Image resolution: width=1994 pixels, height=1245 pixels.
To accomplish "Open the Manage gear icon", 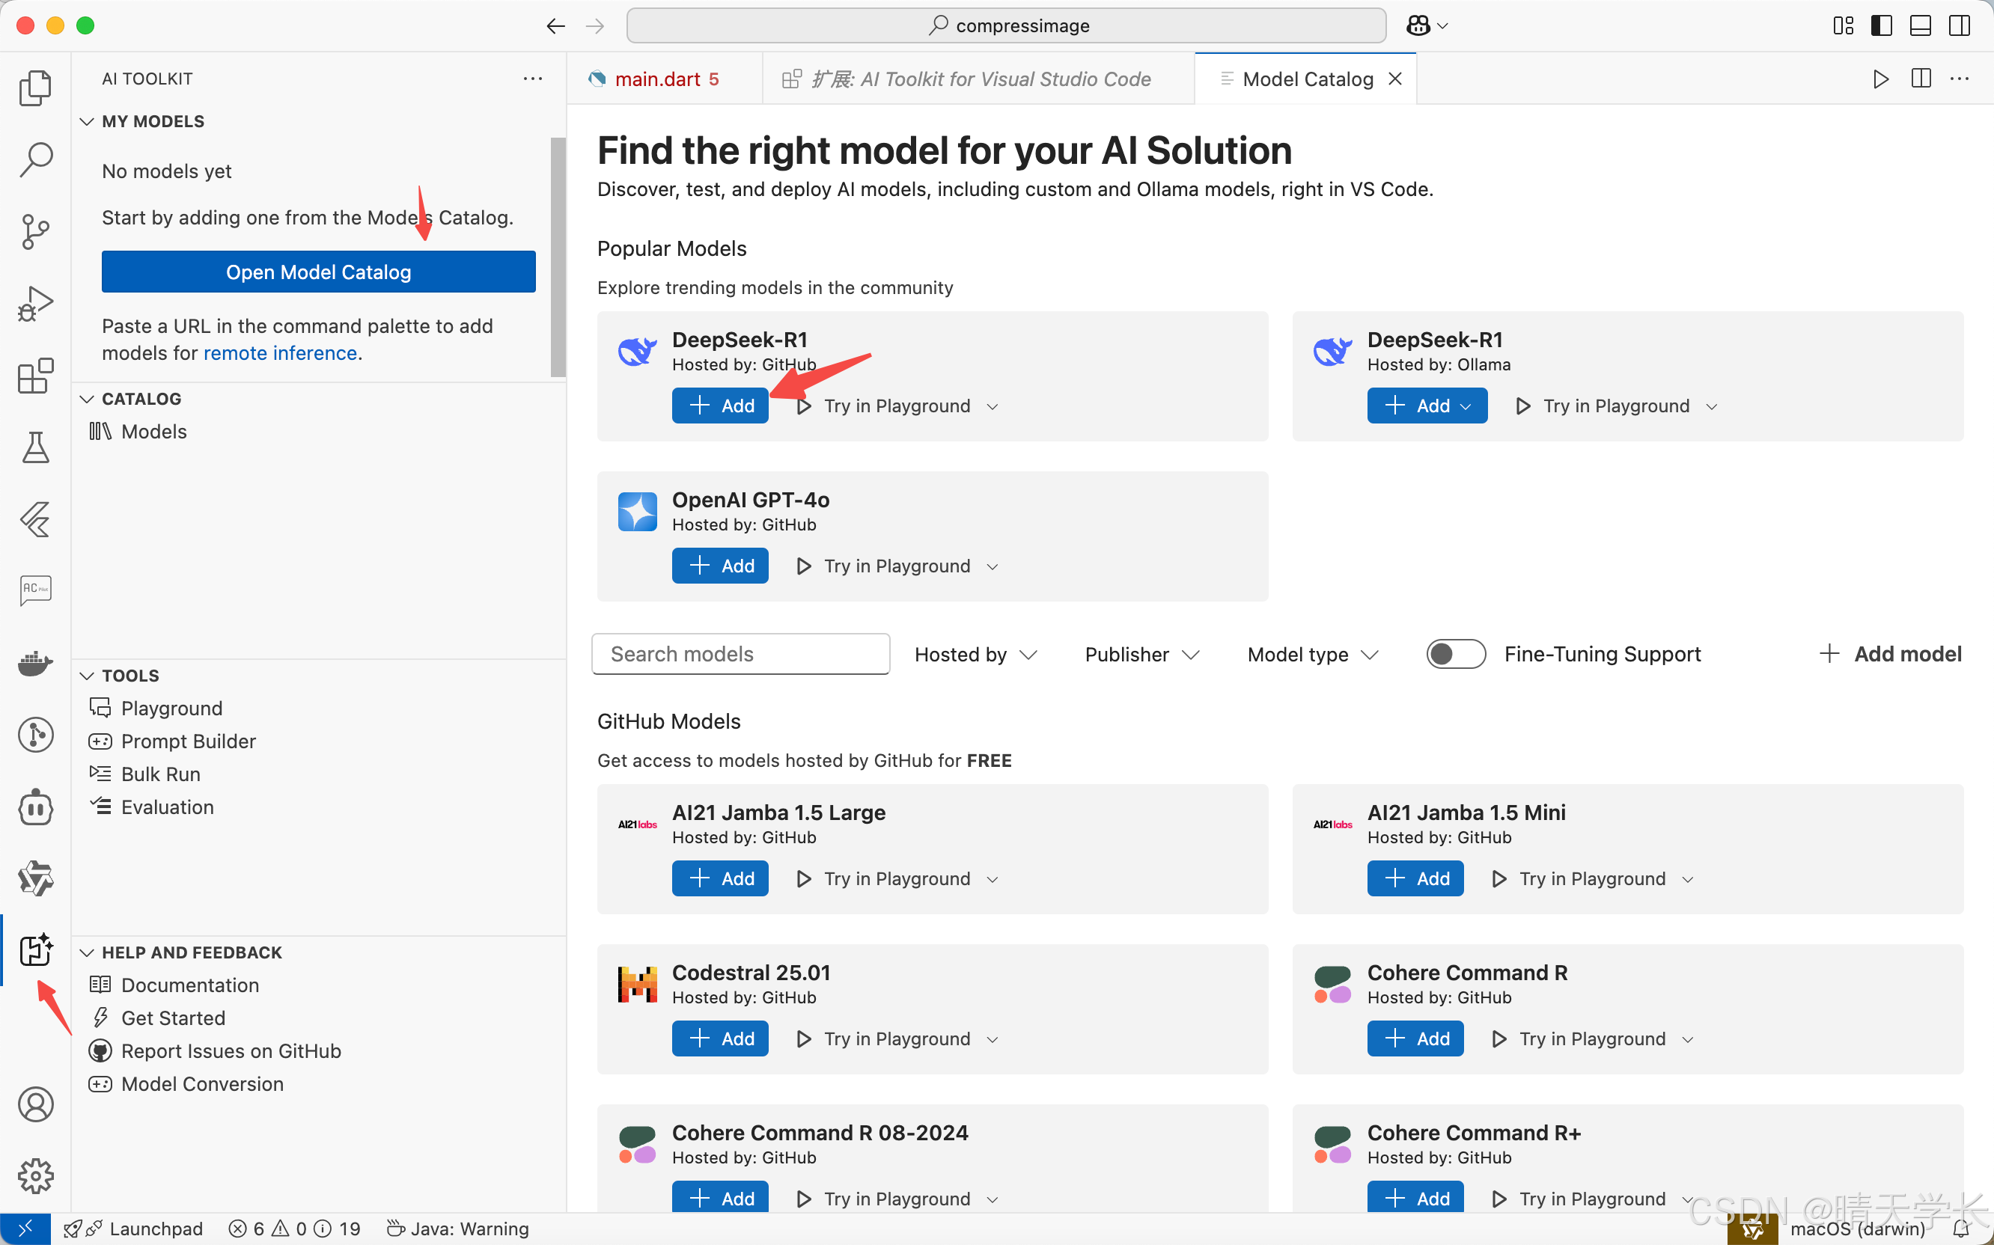I will click(35, 1176).
